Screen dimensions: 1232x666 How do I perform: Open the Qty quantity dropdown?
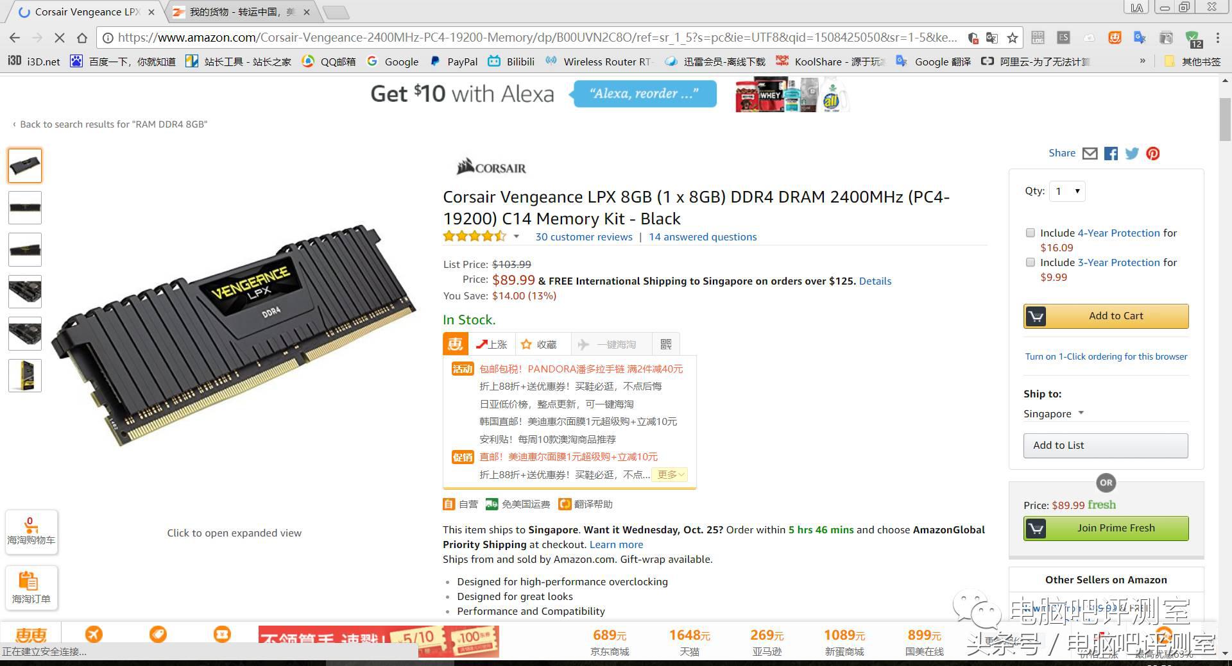(x=1067, y=191)
